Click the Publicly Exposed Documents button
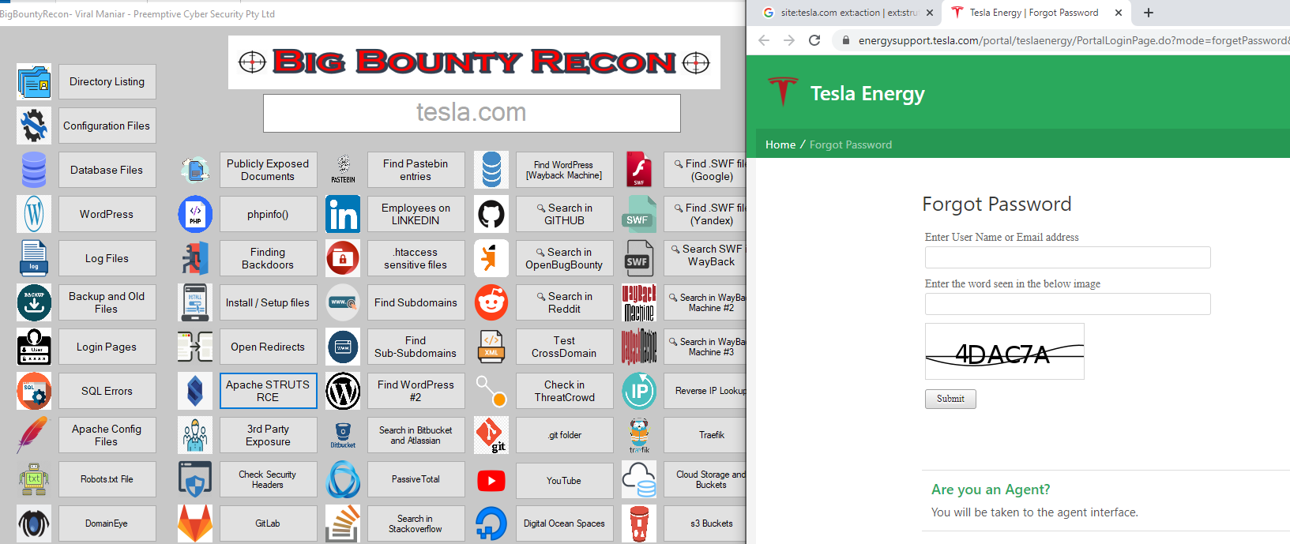This screenshot has width=1290, height=544. click(x=268, y=170)
